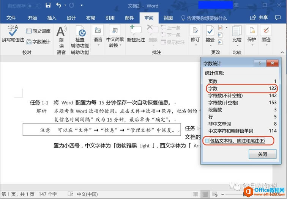The image size is (287, 199).
Task: Check 包括文本框、脚注和尾注 checkbox
Action: (x=207, y=141)
